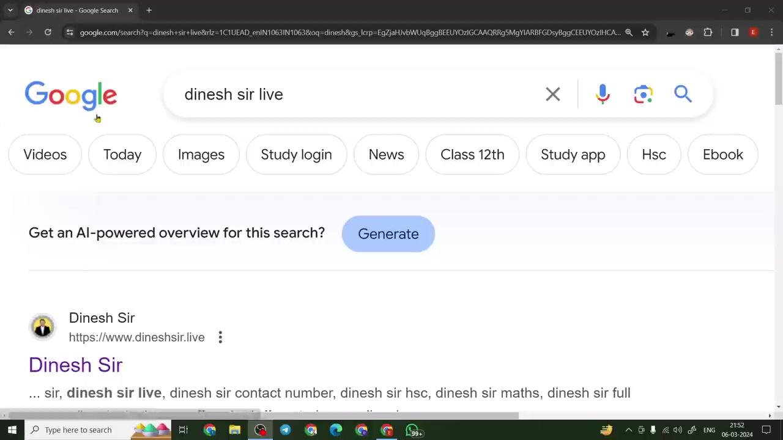
Task: Open the Extensions puzzle-piece menu
Action: pyautogui.click(x=708, y=32)
